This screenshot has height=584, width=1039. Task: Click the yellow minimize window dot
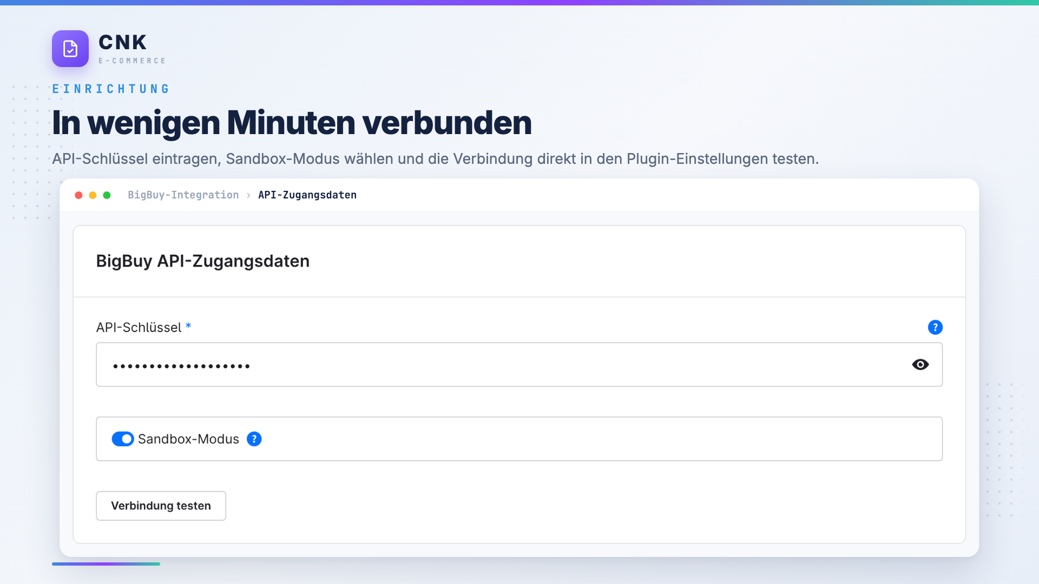point(93,195)
